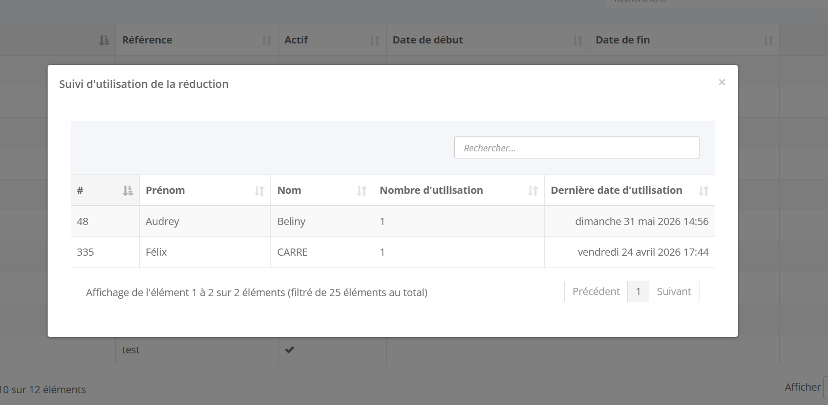The image size is (828, 405).
Task: Select page 1 in pagination
Action: click(x=638, y=291)
